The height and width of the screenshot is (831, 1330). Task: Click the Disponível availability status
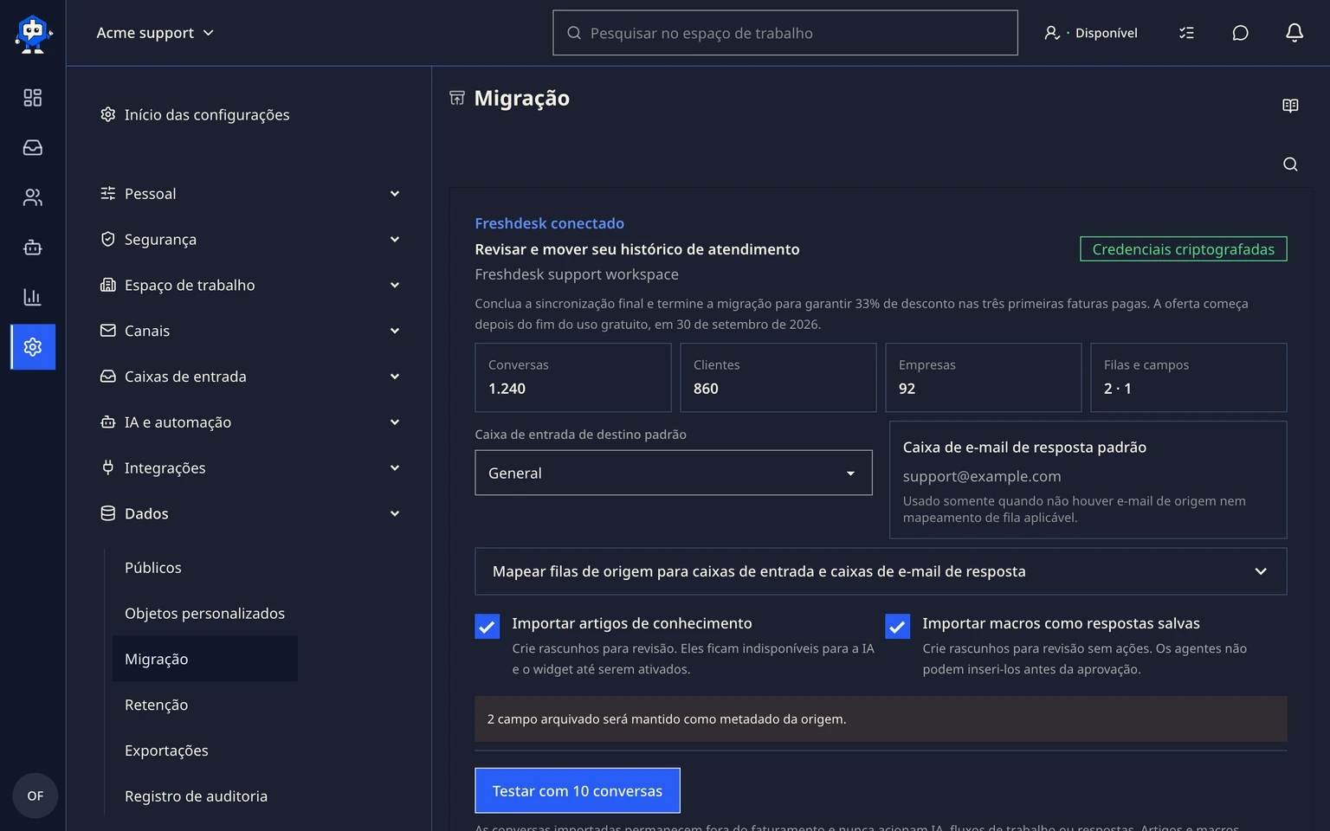click(x=1091, y=33)
